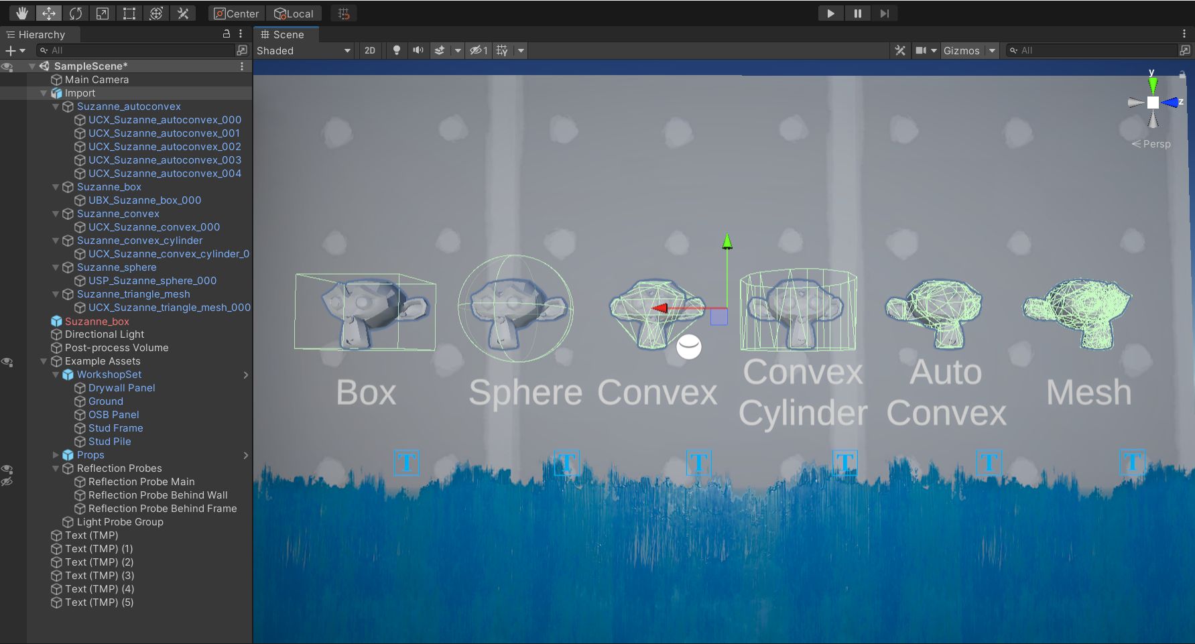Image resolution: width=1195 pixels, height=644 pixels.
Task: Pause the game playback
Action: pos(857,13)
